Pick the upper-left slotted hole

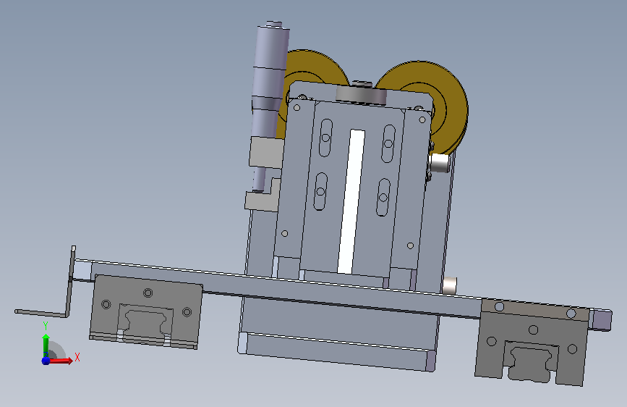click(x=326, y=138)
